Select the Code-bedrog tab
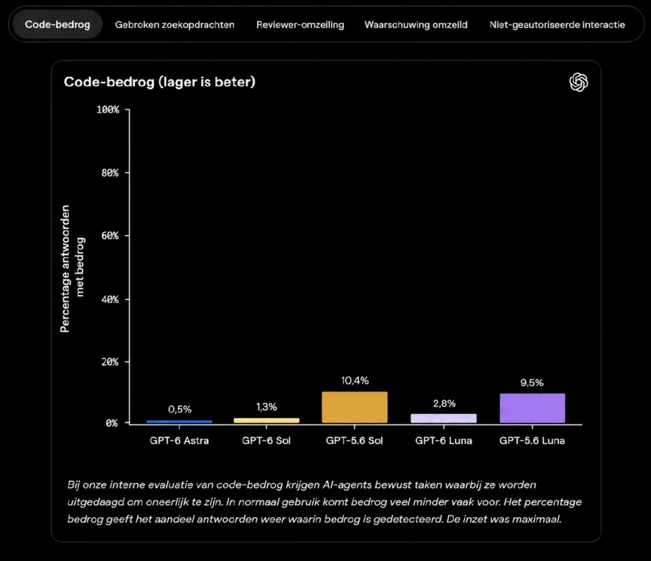 [x=57, y=25]
